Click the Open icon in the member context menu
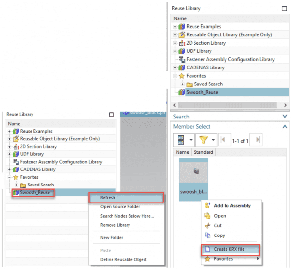The width and height of the screenshot is (291, 269). (x=208, y=216)
